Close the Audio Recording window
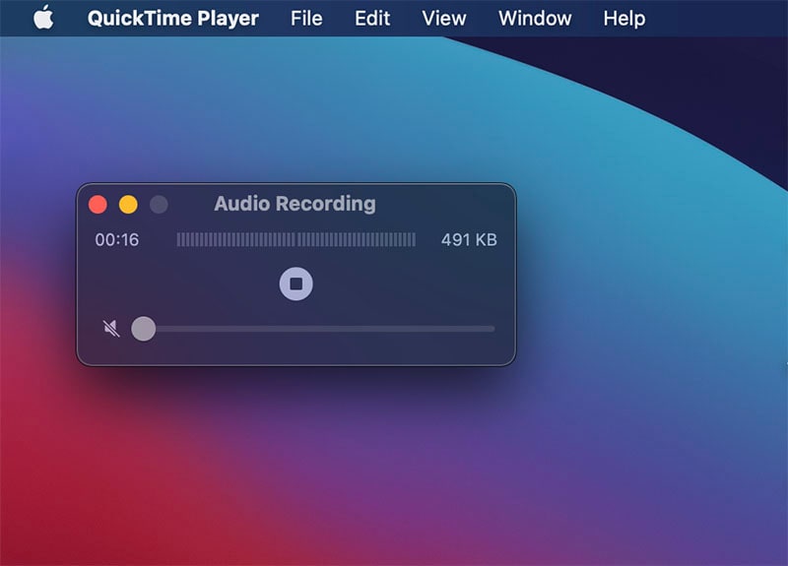The width and height of the screenshot is (788, 566). point(98,205)
